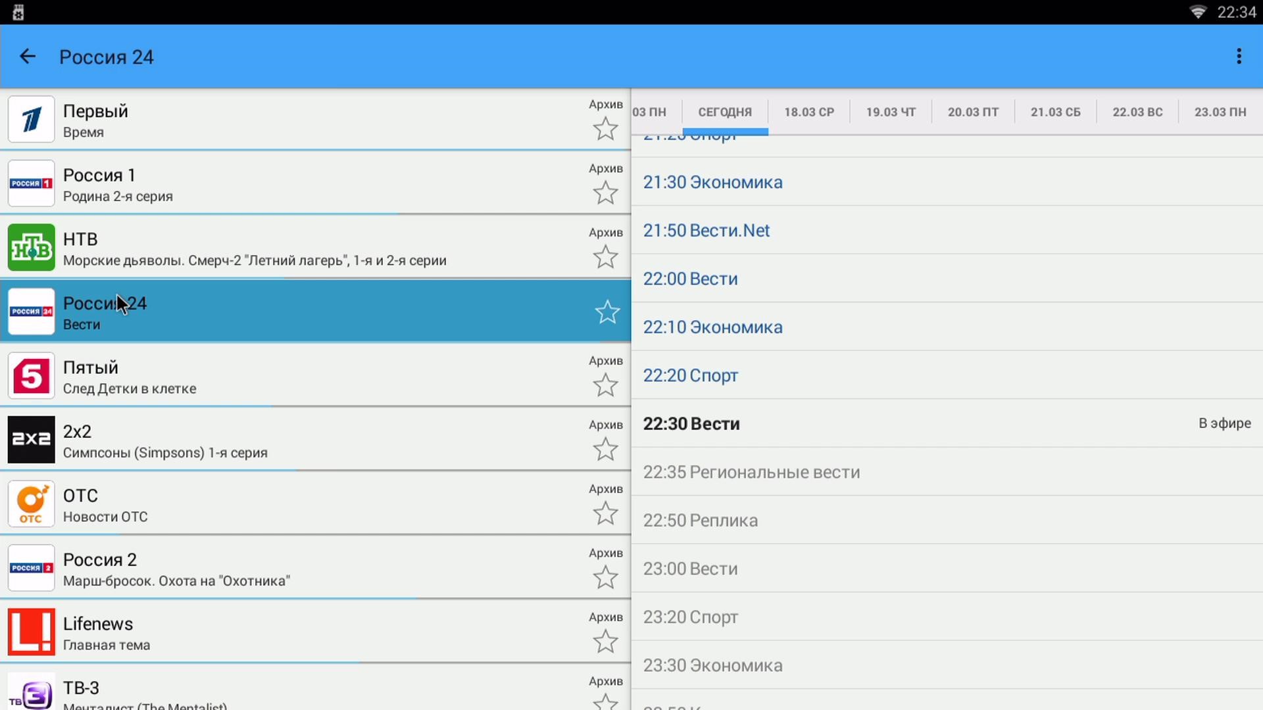Viewport: 1263px width, 710px height.
Task: Select the 2x2 channel name
Action: (x=77, y=432)
